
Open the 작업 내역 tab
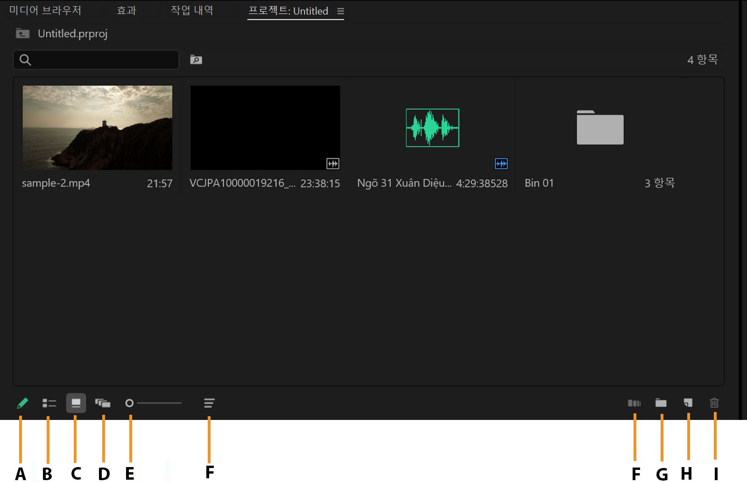[192, 10]
